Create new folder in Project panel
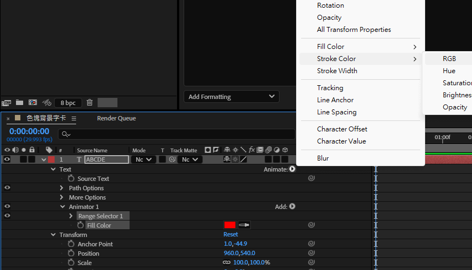This screenshot has height=270, width=472. pyautogui.click(x=19, y=102)
